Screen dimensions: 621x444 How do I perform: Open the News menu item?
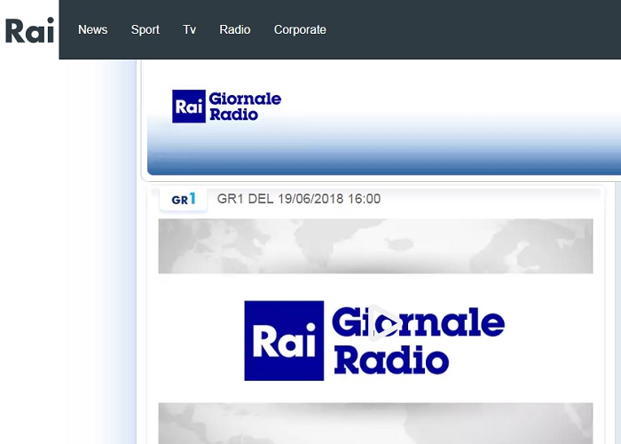pos(92,29)
